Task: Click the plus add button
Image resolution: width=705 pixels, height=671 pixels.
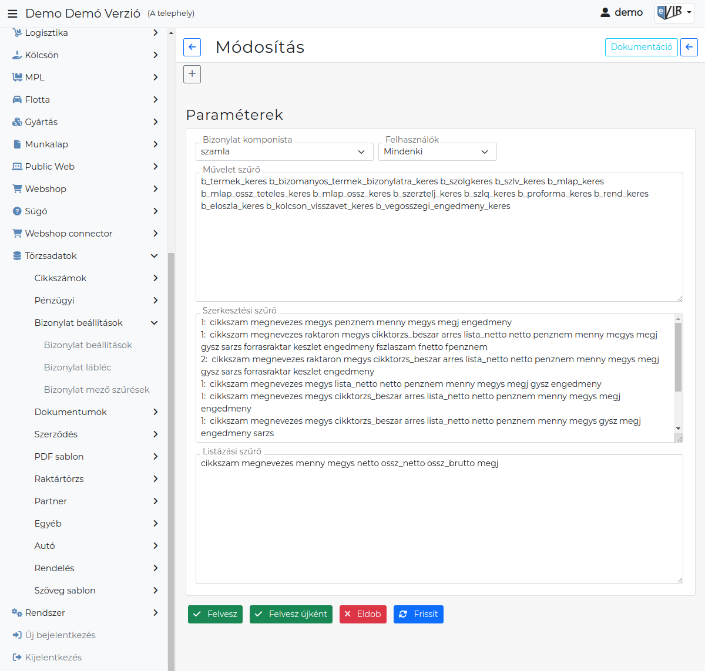Action: (192, 74)
